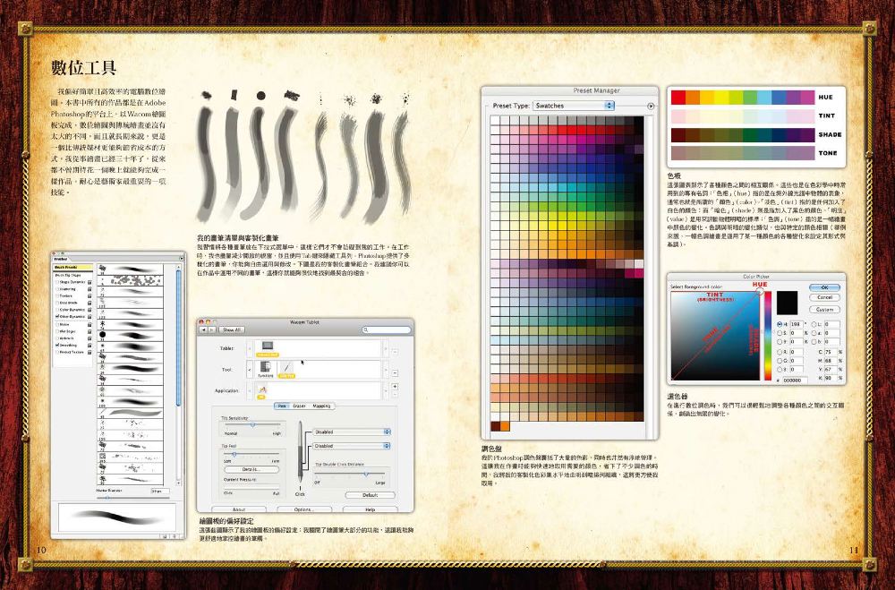
Task: Toggle the Other Dynamics checkbox
Action: coord(57,316)
